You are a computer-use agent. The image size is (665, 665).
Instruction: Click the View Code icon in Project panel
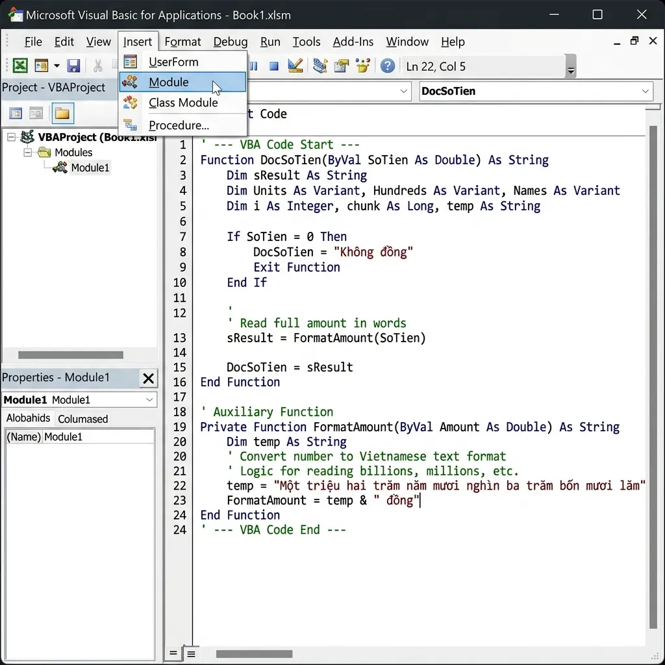coord(16,114)
